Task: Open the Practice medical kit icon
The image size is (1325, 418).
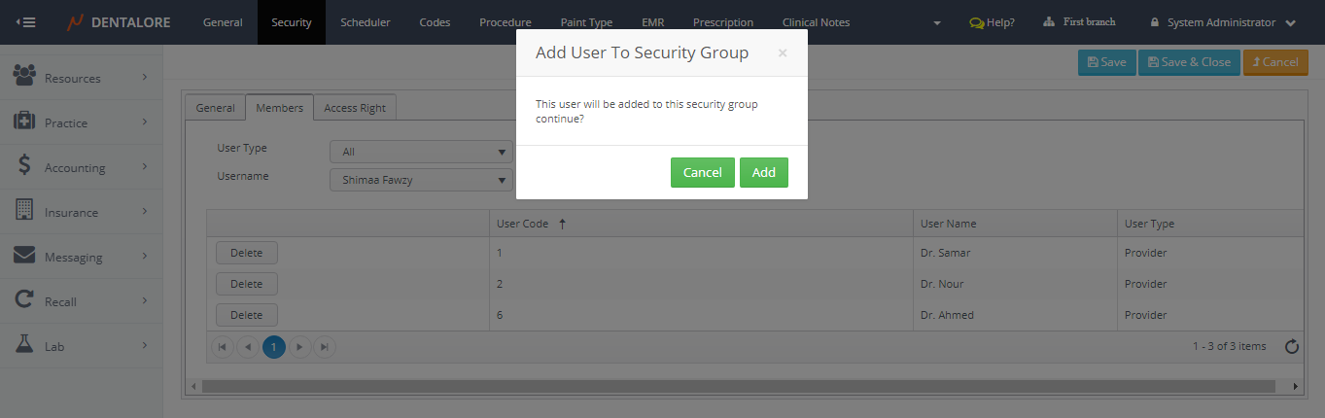Action: coord(24,122)
